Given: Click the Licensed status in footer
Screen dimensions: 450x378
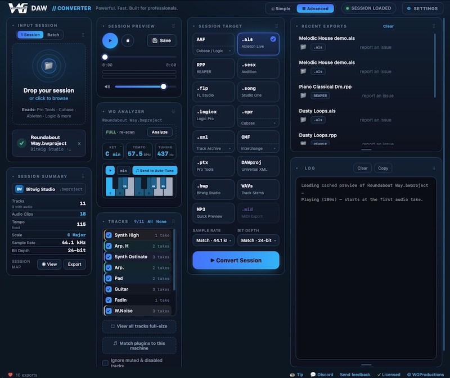Looking at the screenshot, I should point(389,375).
